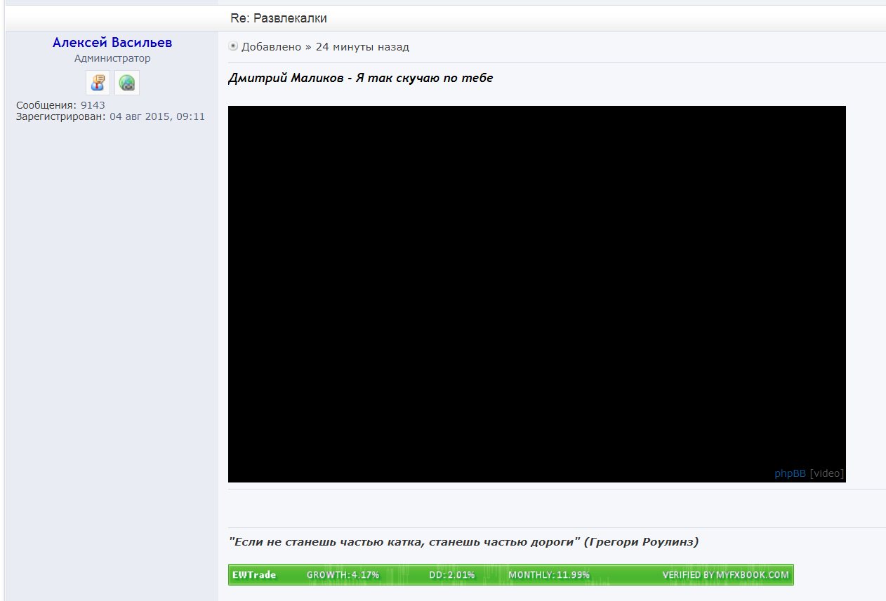Viewport: 886px width, 601px height.
Task: Click the [video] label on the player
Action: pyautogui.click(x=826, y=473)
